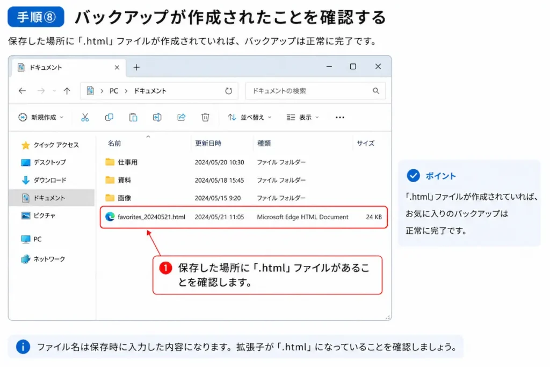The height and width of the screenshot is (367, 550).
Task: Select the file favorites_20240521.html
Action: 151,217
